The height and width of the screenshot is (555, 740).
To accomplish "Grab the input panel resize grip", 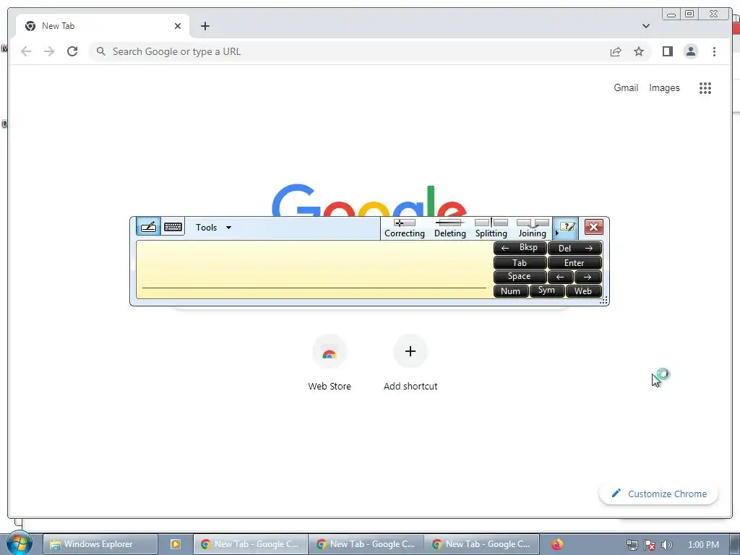I will click(603, 301).
